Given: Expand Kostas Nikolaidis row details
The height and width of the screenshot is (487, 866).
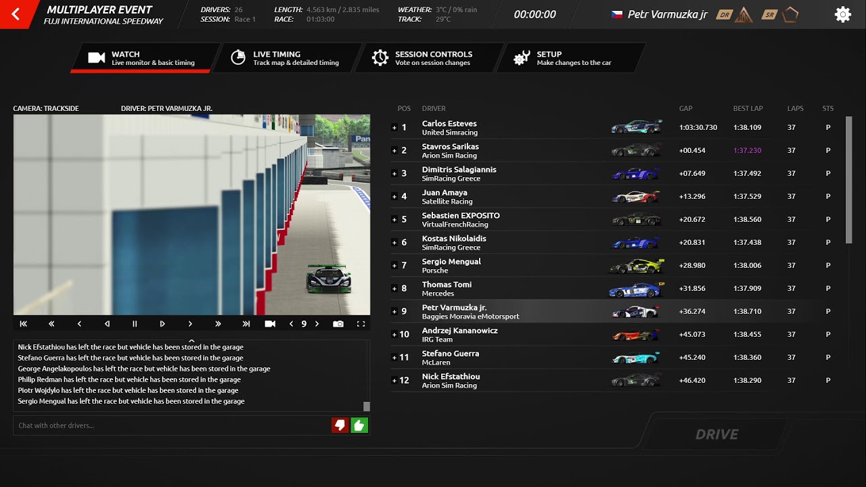Looking at the screenshot, I should tap(394, 243).
